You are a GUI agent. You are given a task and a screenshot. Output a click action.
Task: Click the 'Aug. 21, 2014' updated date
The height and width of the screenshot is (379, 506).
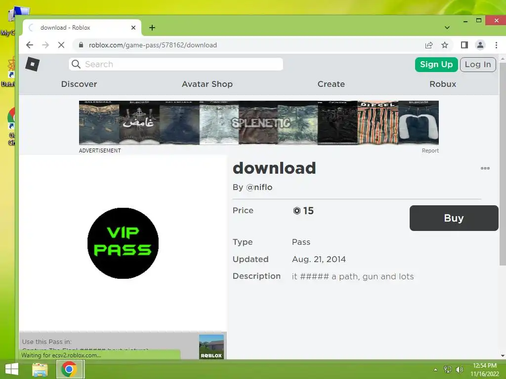coord(319,259)
